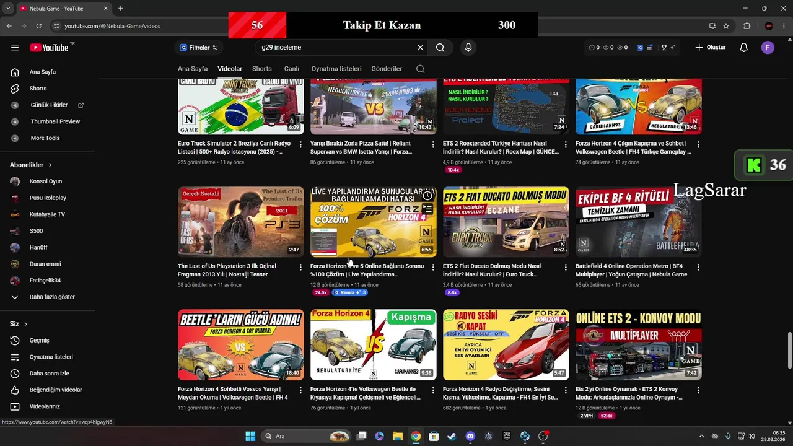Bookmark this page with the star
793x446 pixels.
coord(726,26)
